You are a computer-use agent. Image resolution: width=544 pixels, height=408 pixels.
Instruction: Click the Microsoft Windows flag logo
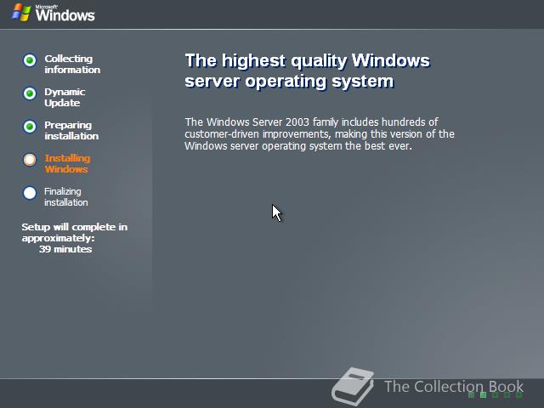[x=21, y=13]
